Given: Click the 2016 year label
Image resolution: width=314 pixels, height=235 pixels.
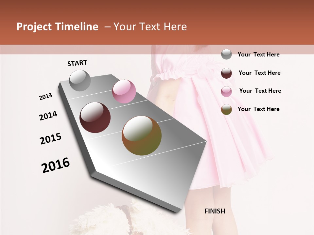Looking at the screenshot, I should click(x=55, y=164).
